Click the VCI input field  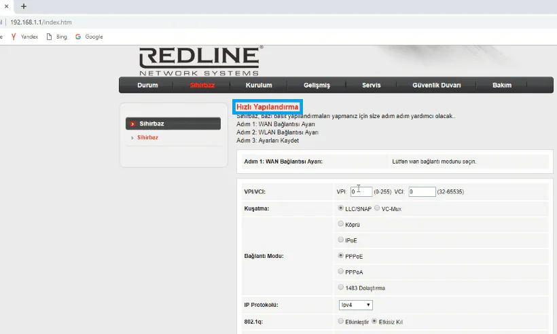tap(421, 192)
